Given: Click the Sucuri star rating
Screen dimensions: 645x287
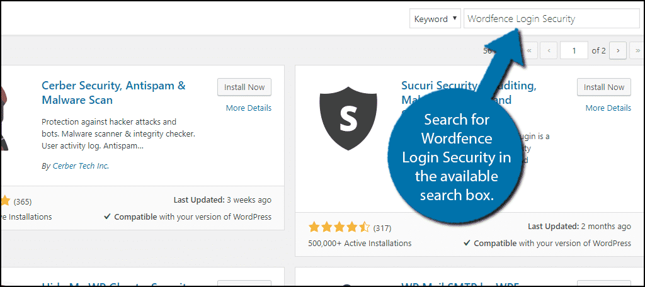Looking at the screenshot, I should pos(340,227).
